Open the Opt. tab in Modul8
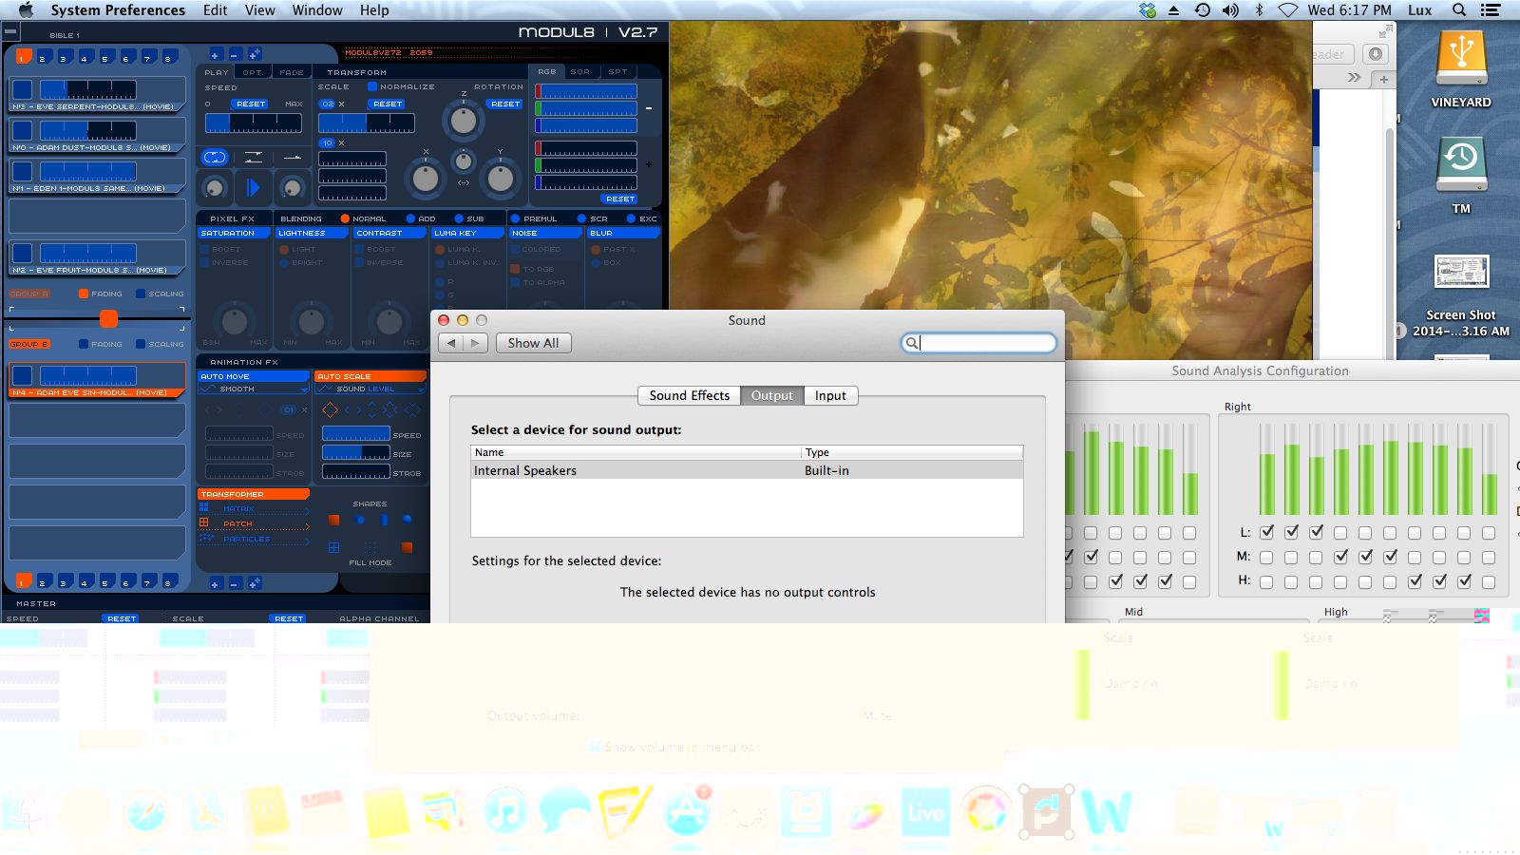1520x855 pixels. (x=253, y=72)
